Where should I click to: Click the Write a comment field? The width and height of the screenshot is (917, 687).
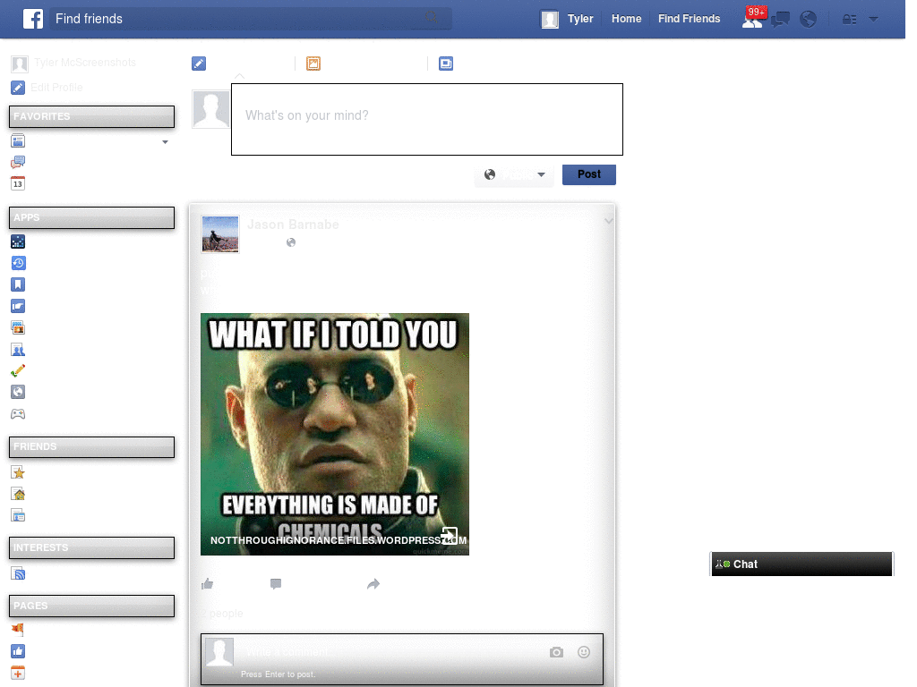[x=402, y=659]
